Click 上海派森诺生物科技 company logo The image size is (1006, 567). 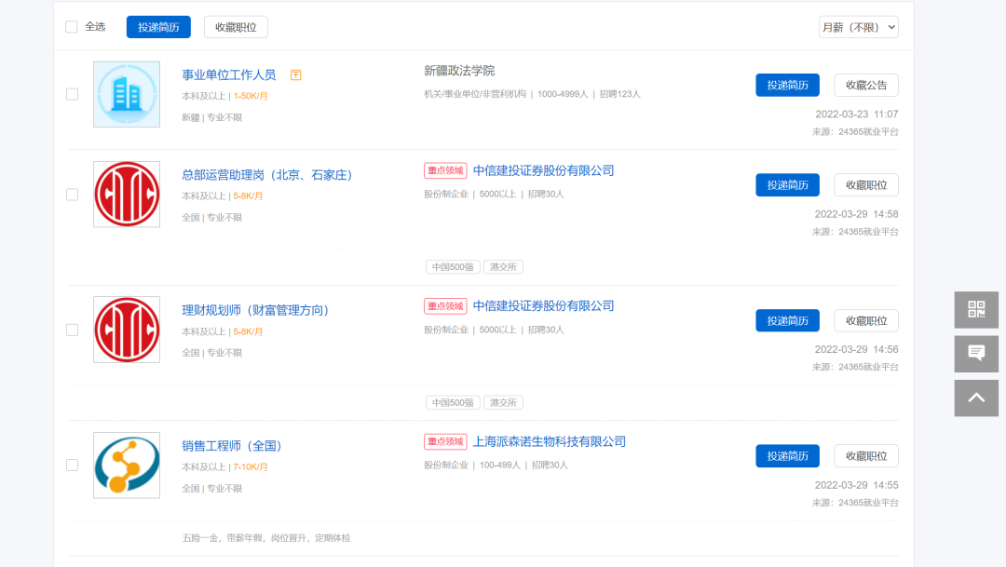tap(127, 465)
